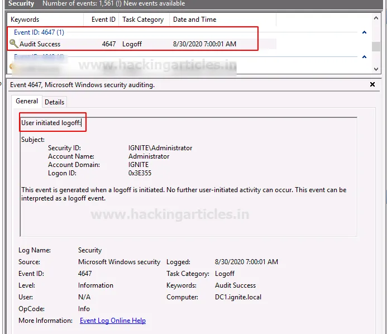Click the Source value Microsoft Windows security
This screenshot has width=387, height=334.
tap(119, 261)
